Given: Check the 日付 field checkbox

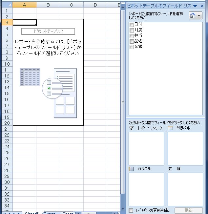Looking at the screenshot, I should [132, 25].
